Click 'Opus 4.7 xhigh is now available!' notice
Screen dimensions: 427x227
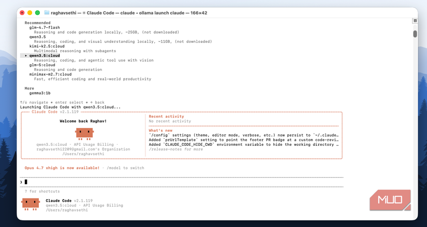(62, 168)
